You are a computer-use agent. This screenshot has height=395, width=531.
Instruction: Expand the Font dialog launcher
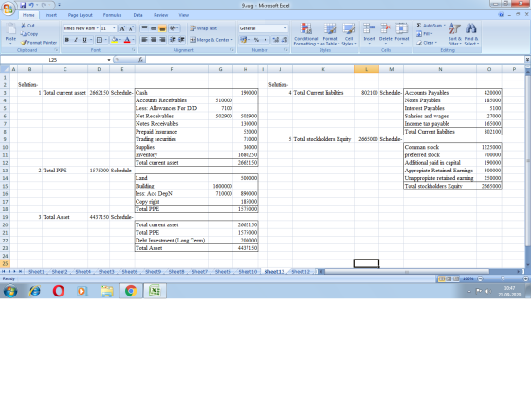134,50
